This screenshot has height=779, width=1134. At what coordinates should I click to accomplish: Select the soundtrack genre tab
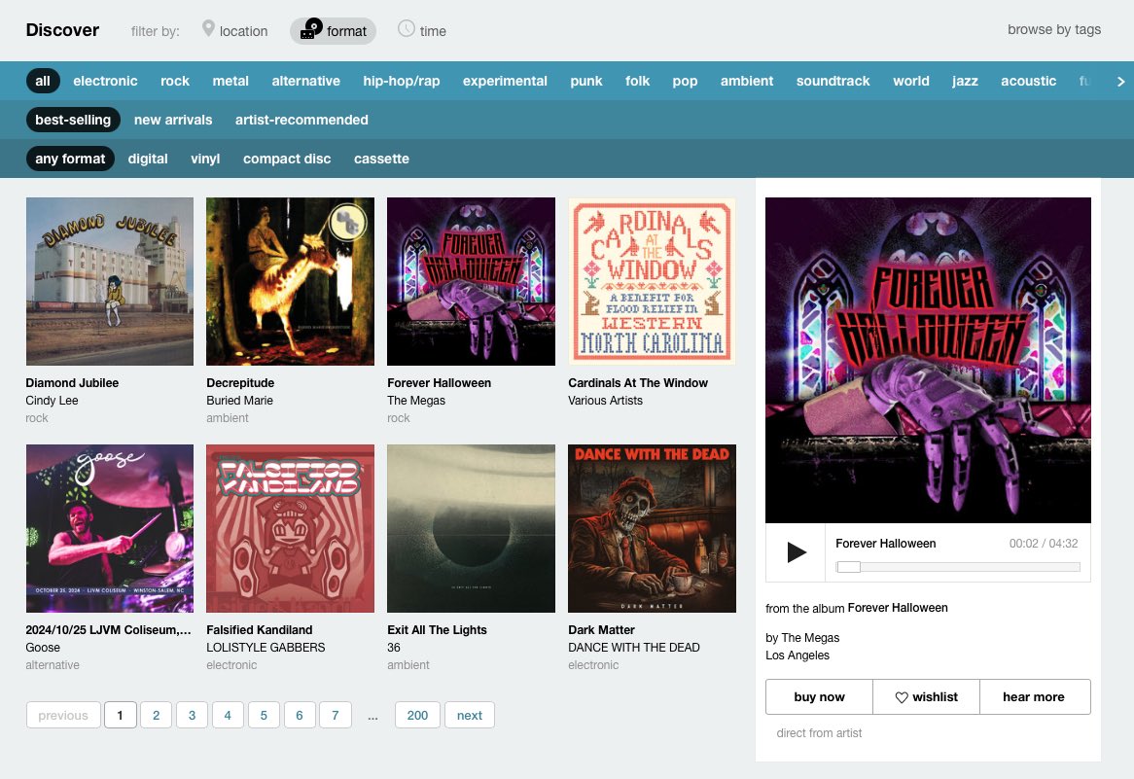[x=833, y=81]
